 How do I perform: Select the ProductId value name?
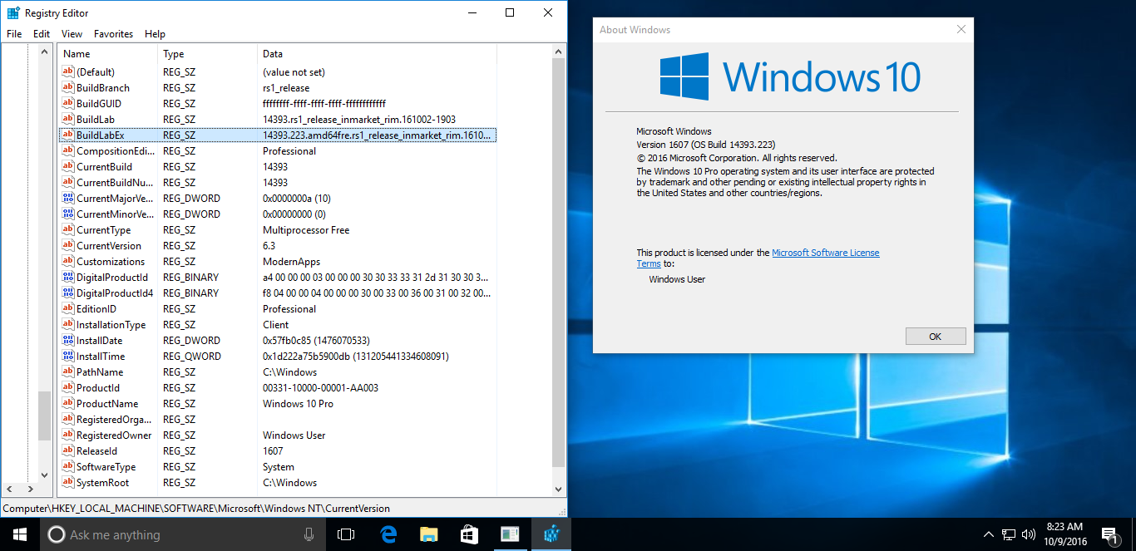point(98,388)
